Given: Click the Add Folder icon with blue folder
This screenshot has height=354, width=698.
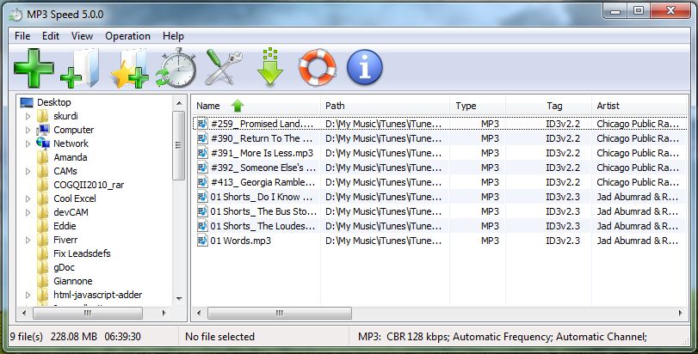Looking at the screenshot, I should coord(80,68).
